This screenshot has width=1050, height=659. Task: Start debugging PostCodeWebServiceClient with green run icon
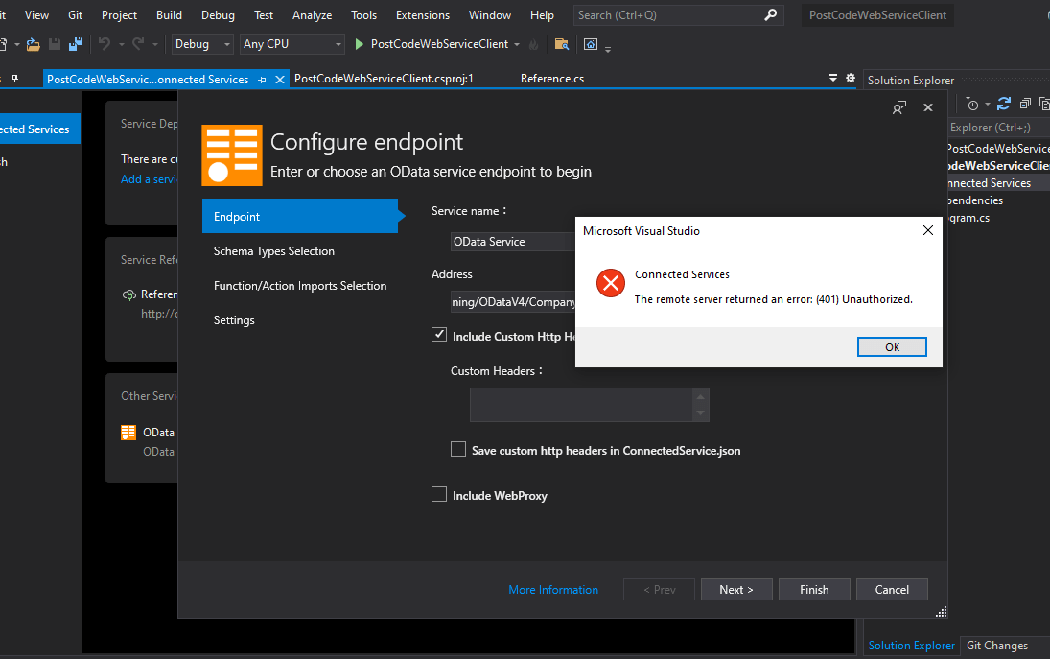(x=358, y=43)
